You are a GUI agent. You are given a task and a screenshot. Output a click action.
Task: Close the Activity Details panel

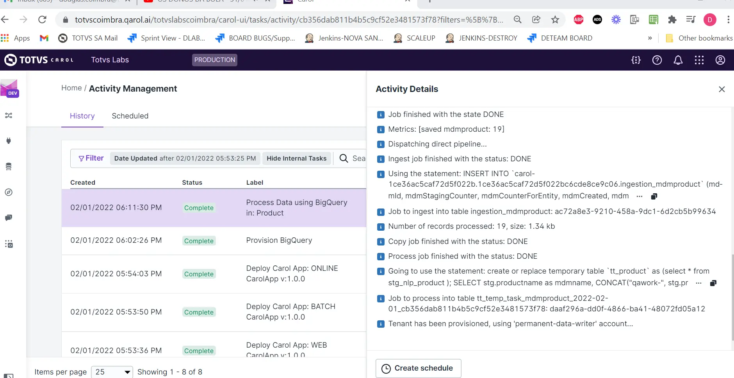click(x=722, y=89)
